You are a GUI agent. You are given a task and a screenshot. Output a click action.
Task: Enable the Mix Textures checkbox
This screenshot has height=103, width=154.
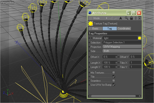point(114,73)
